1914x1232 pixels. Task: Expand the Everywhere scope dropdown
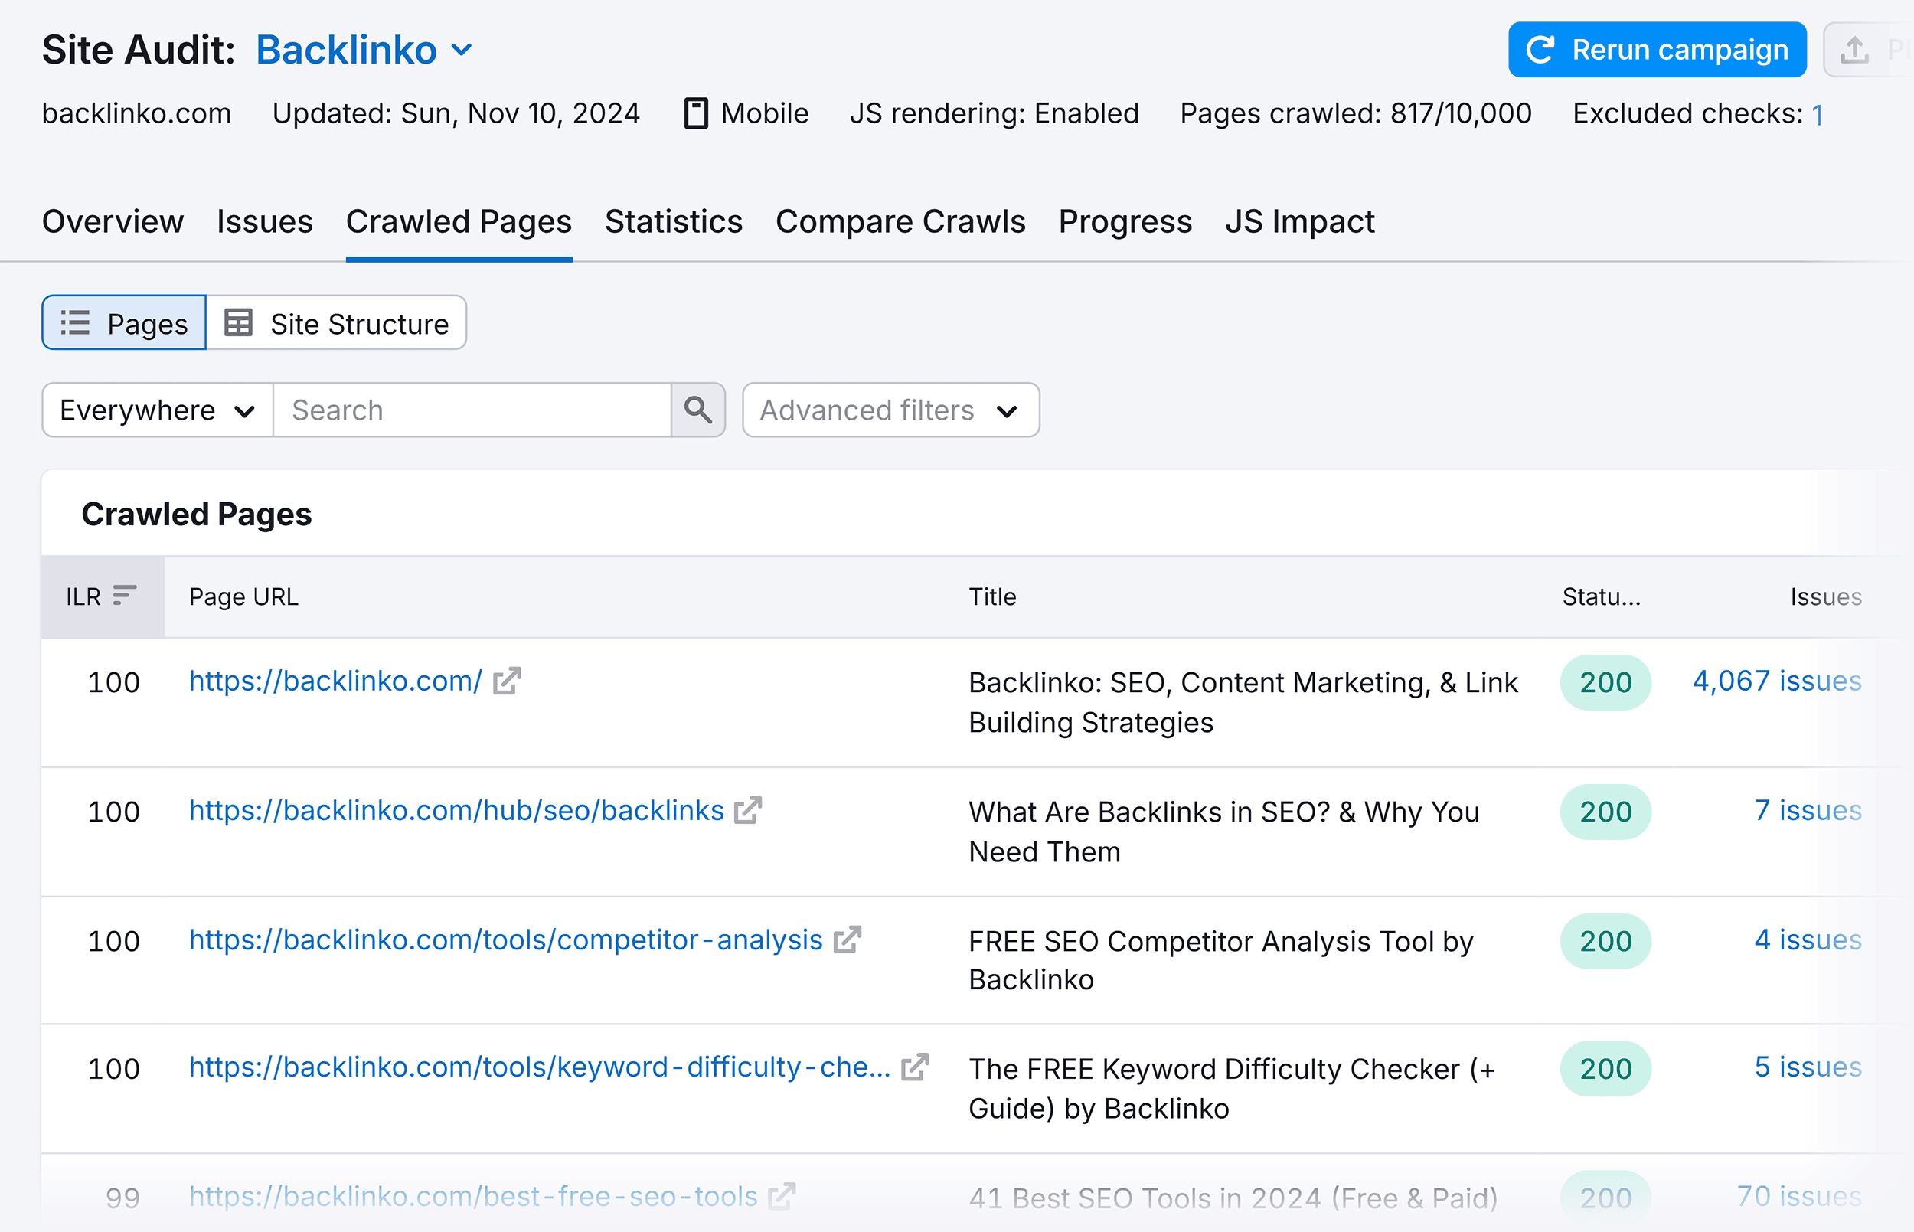tap(158, 410)
